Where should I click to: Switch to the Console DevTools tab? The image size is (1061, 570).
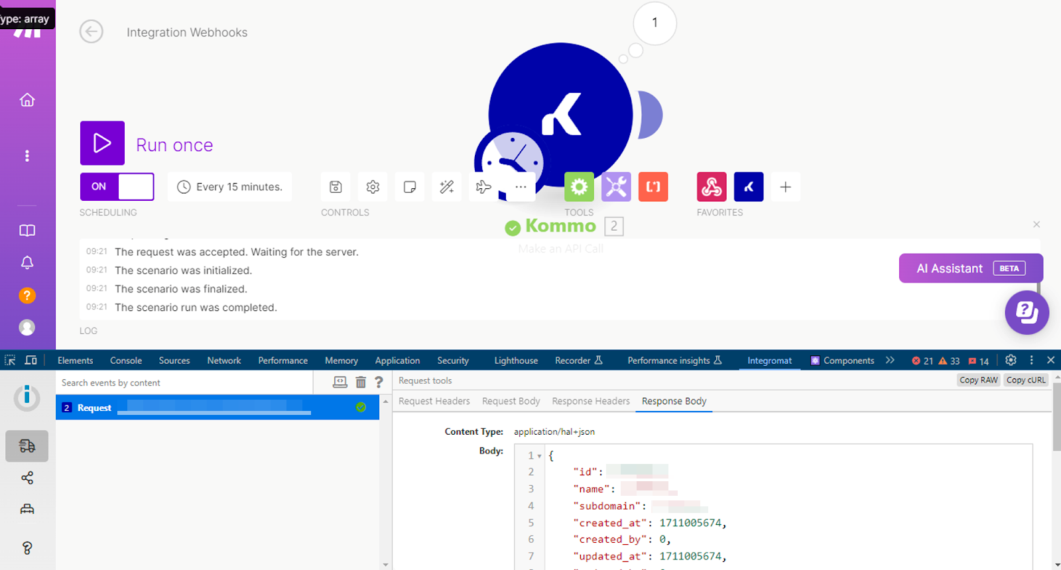point(126,361)
